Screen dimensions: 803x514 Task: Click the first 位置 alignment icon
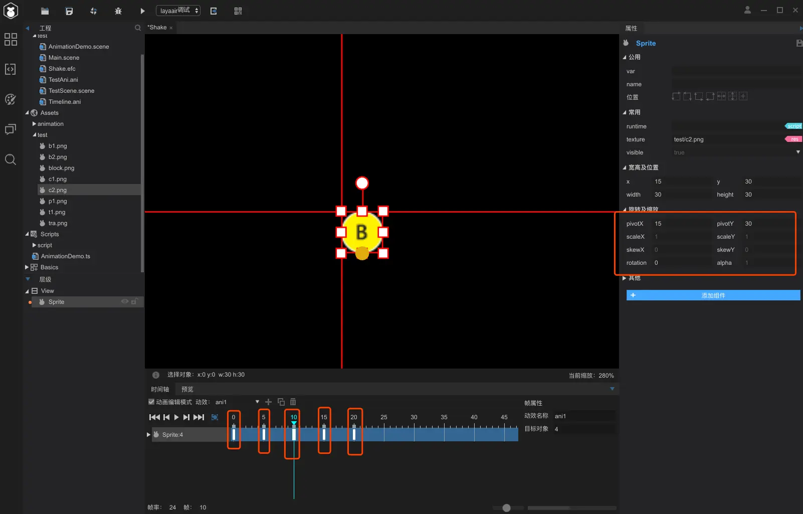(x=676, y=96)
